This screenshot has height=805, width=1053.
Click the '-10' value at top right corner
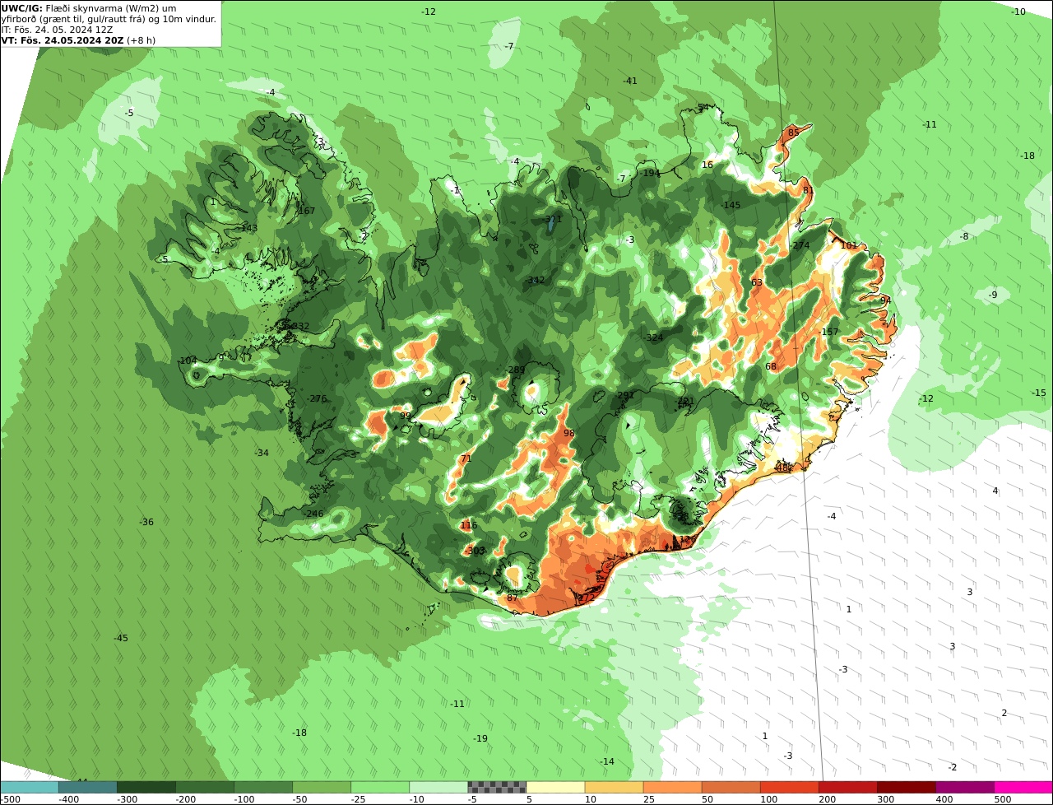pos(1018,12)
